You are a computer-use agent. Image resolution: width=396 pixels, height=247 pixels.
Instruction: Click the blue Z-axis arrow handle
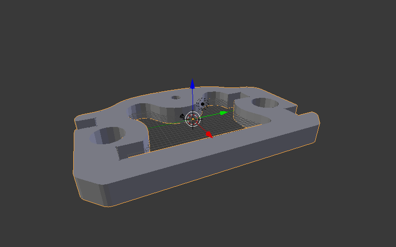[193, 84]
